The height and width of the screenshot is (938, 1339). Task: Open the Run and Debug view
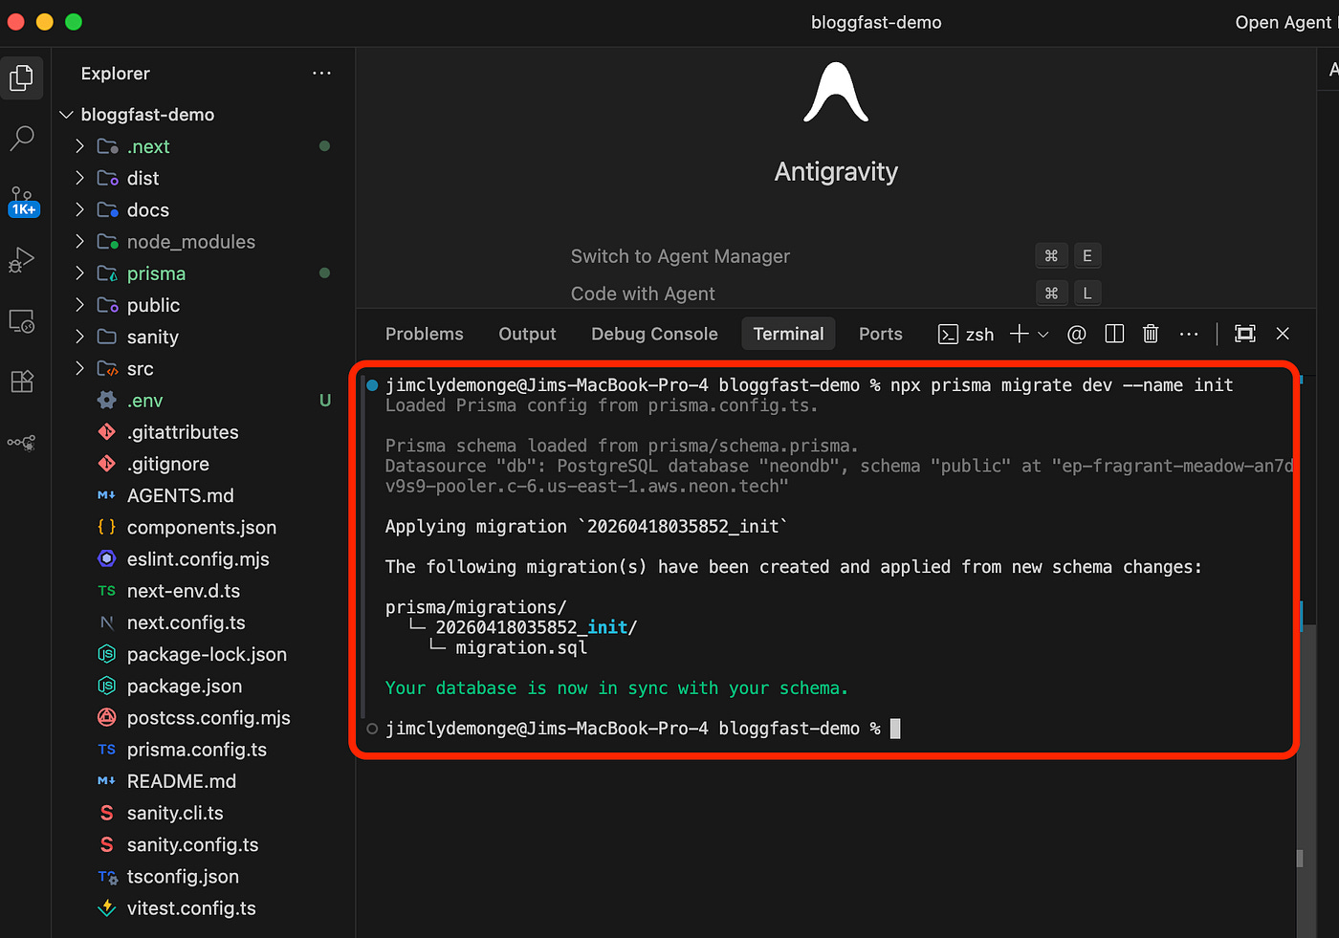coord(22,260)
